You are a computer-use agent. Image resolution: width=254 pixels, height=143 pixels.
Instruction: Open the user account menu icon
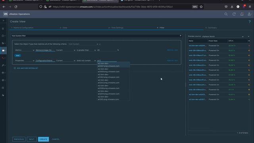pyautogui.click(x=250, y=14)
